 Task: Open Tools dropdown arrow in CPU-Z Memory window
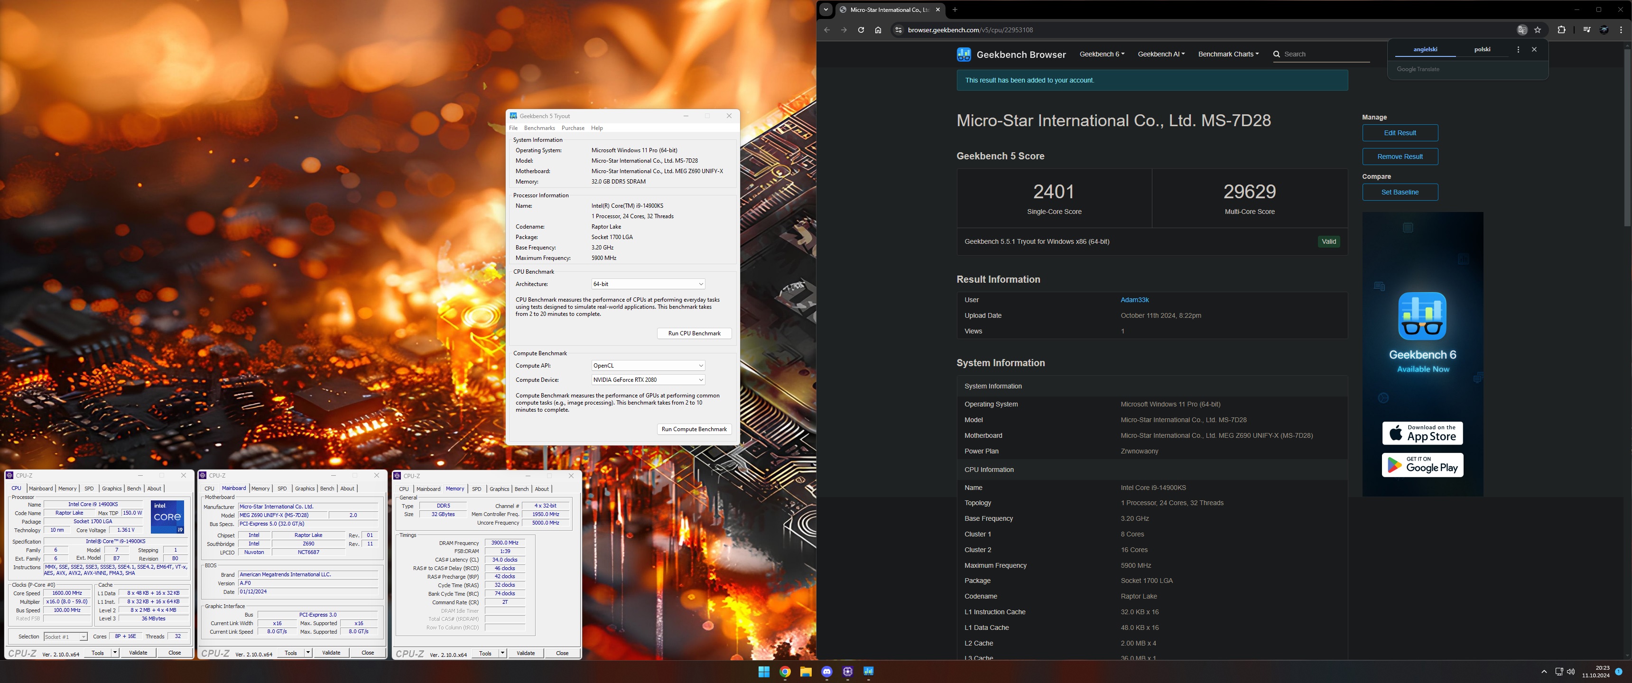502,653
